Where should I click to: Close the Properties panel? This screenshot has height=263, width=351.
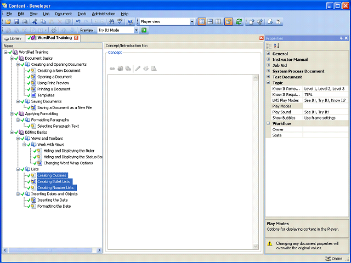(346, 38)
